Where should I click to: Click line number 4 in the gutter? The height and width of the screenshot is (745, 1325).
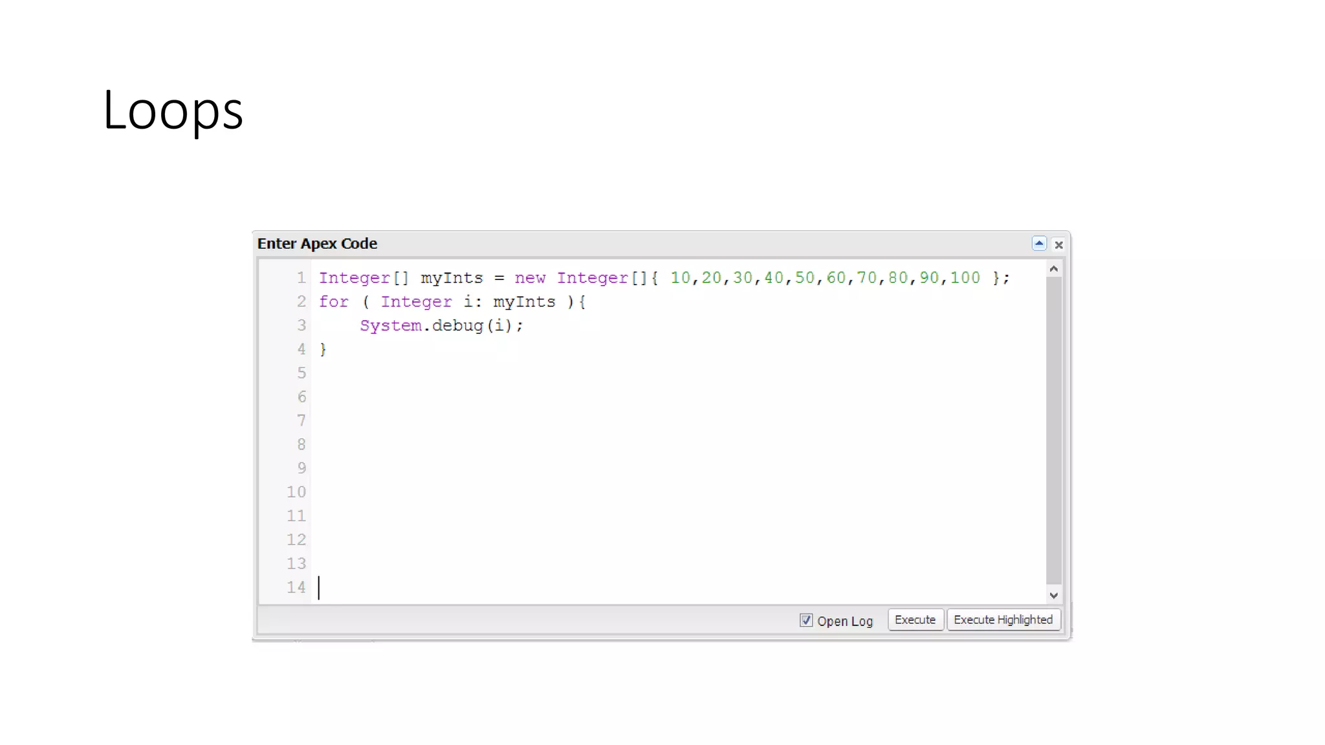(x=301, y=349)
